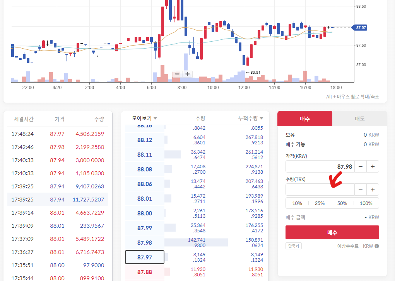Screen dimensions: 395x281
Task: Select 25% quantity option
Action: (x=320, y=203)
